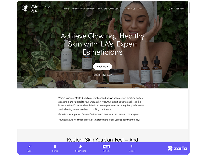The height and width of the screenshot is (155, 207).
Task: Click the Regenerate sparkle icon
Action: click(80, 146)
